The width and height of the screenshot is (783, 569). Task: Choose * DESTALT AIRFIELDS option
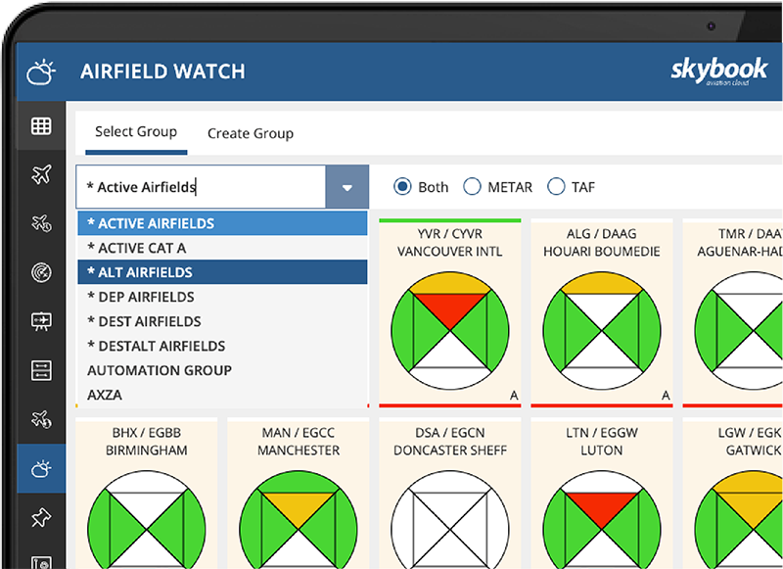click(222, 346)
